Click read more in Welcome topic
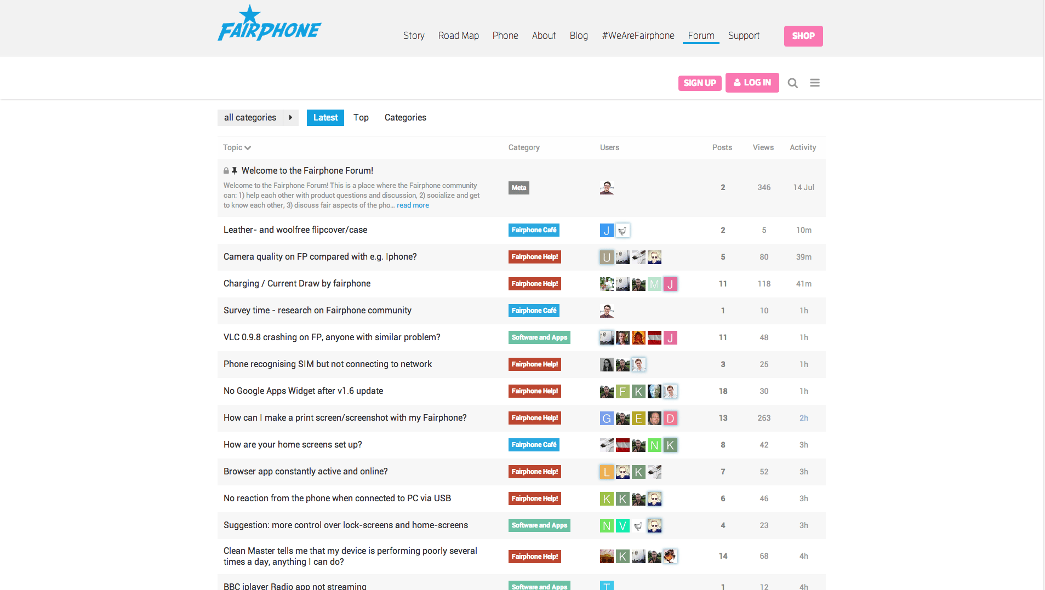 pos(413,205)
